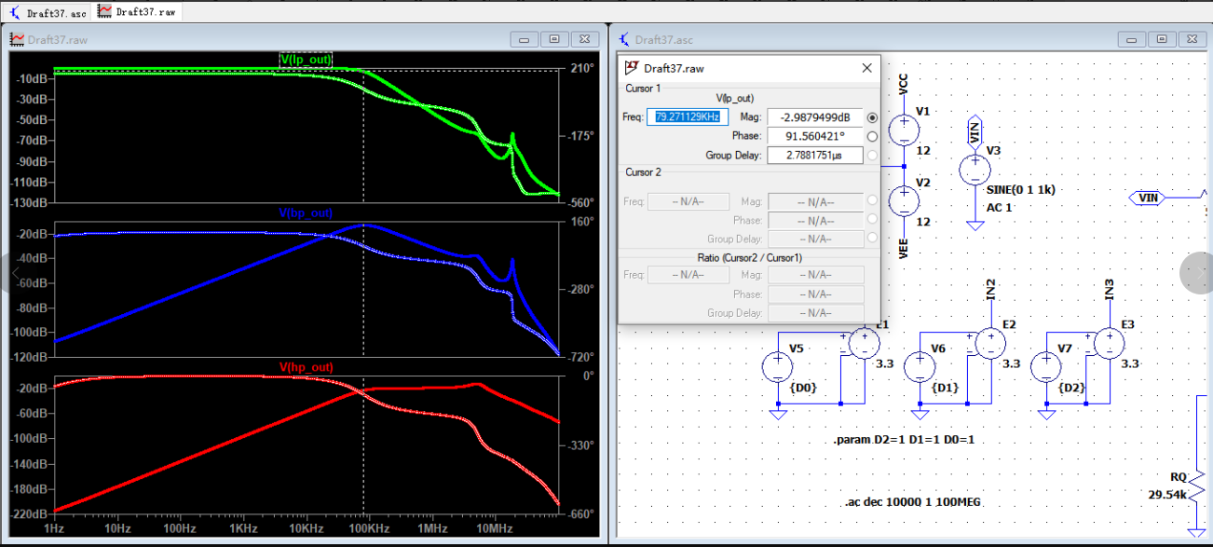The height and width of the screenshot is (547, 1213).
Task: Click the 29.54k resistor value
Action: pyautogui.click(x=1167, y=495)
